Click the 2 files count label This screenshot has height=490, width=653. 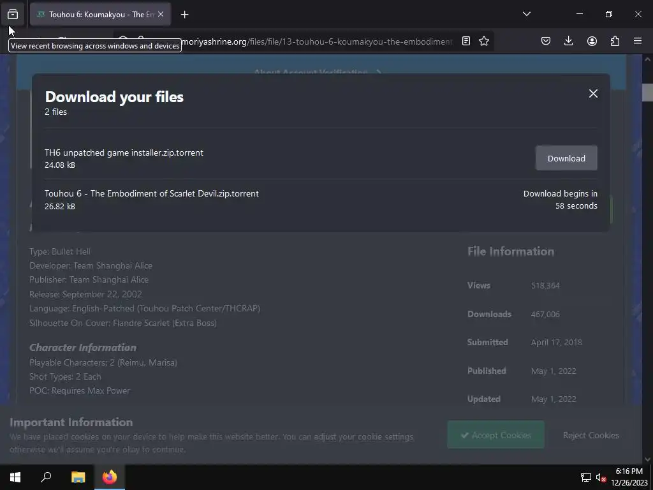point(56,112)
